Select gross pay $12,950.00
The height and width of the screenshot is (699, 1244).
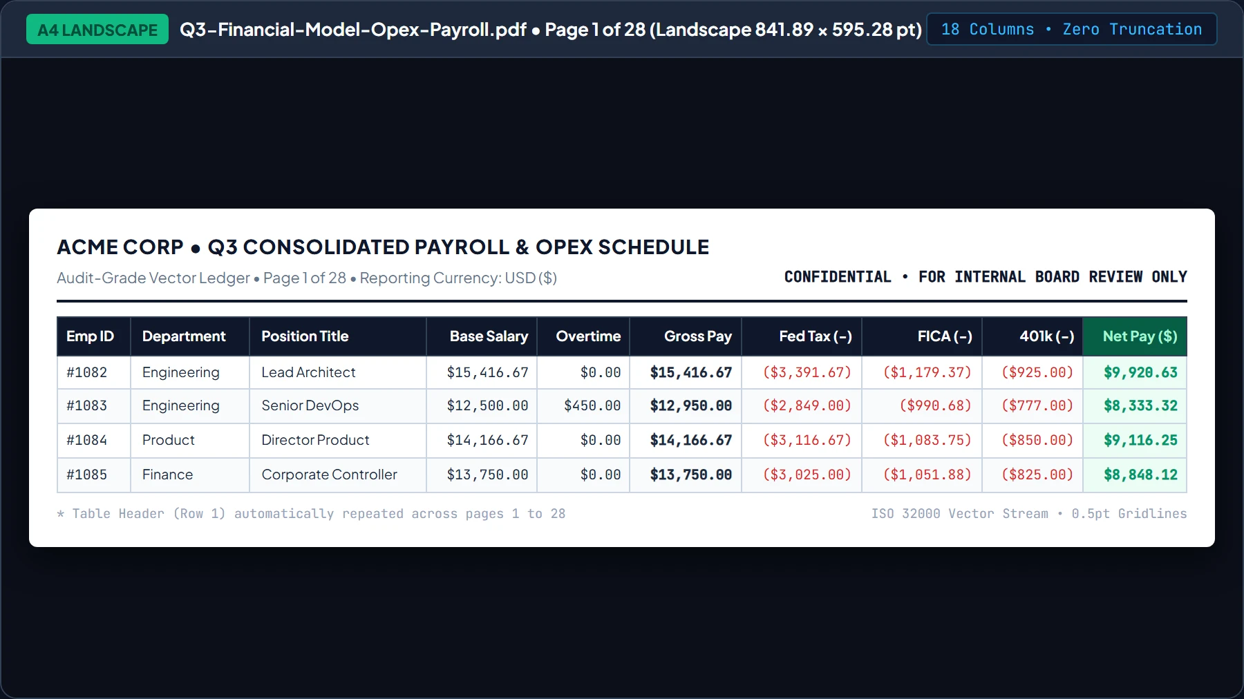click(686, 405)
